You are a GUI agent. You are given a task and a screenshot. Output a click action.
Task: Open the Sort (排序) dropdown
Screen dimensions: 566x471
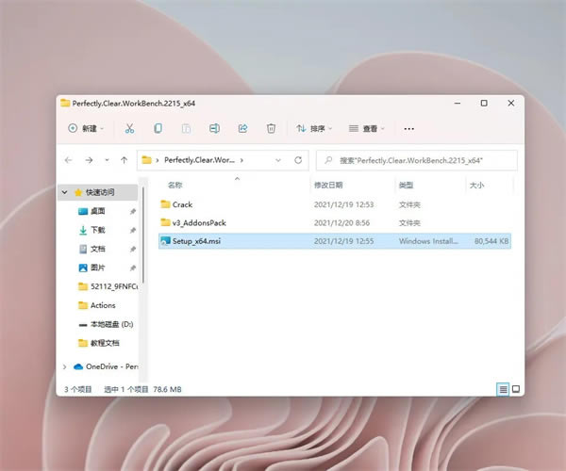click(x=314, y=129)
